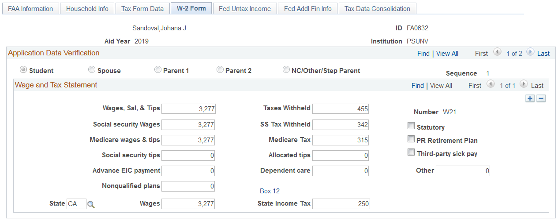Tick the Third-party sick pay checkbox
The width and height of the screenshot is (558, 221).
click(411, 153)
